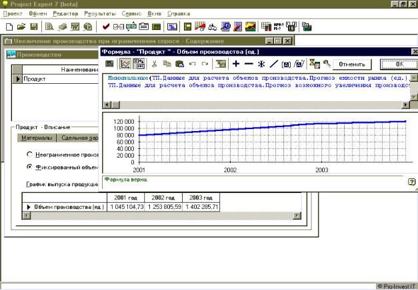Click right arrow of production table scrollbar
Screen dimensions: 418x290
coord(297,216)
